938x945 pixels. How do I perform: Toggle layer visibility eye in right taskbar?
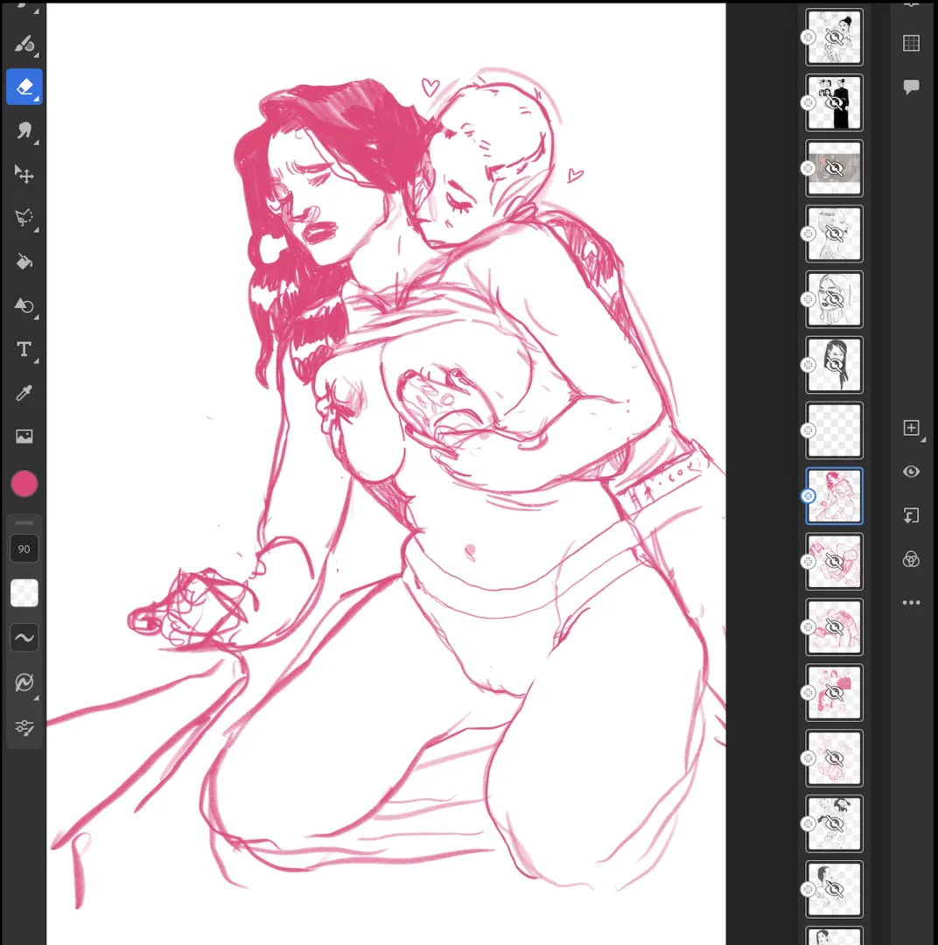(x=911, y=472)
